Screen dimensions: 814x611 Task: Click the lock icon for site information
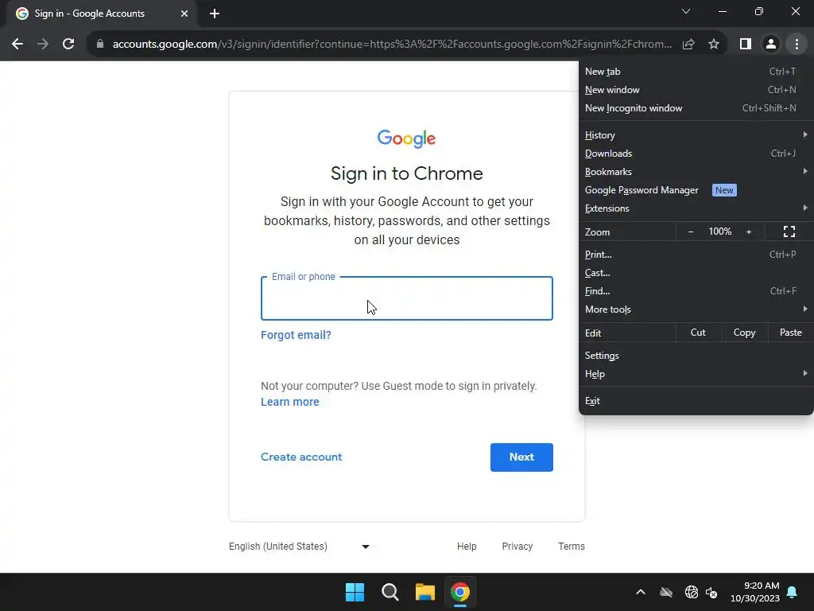100,45
